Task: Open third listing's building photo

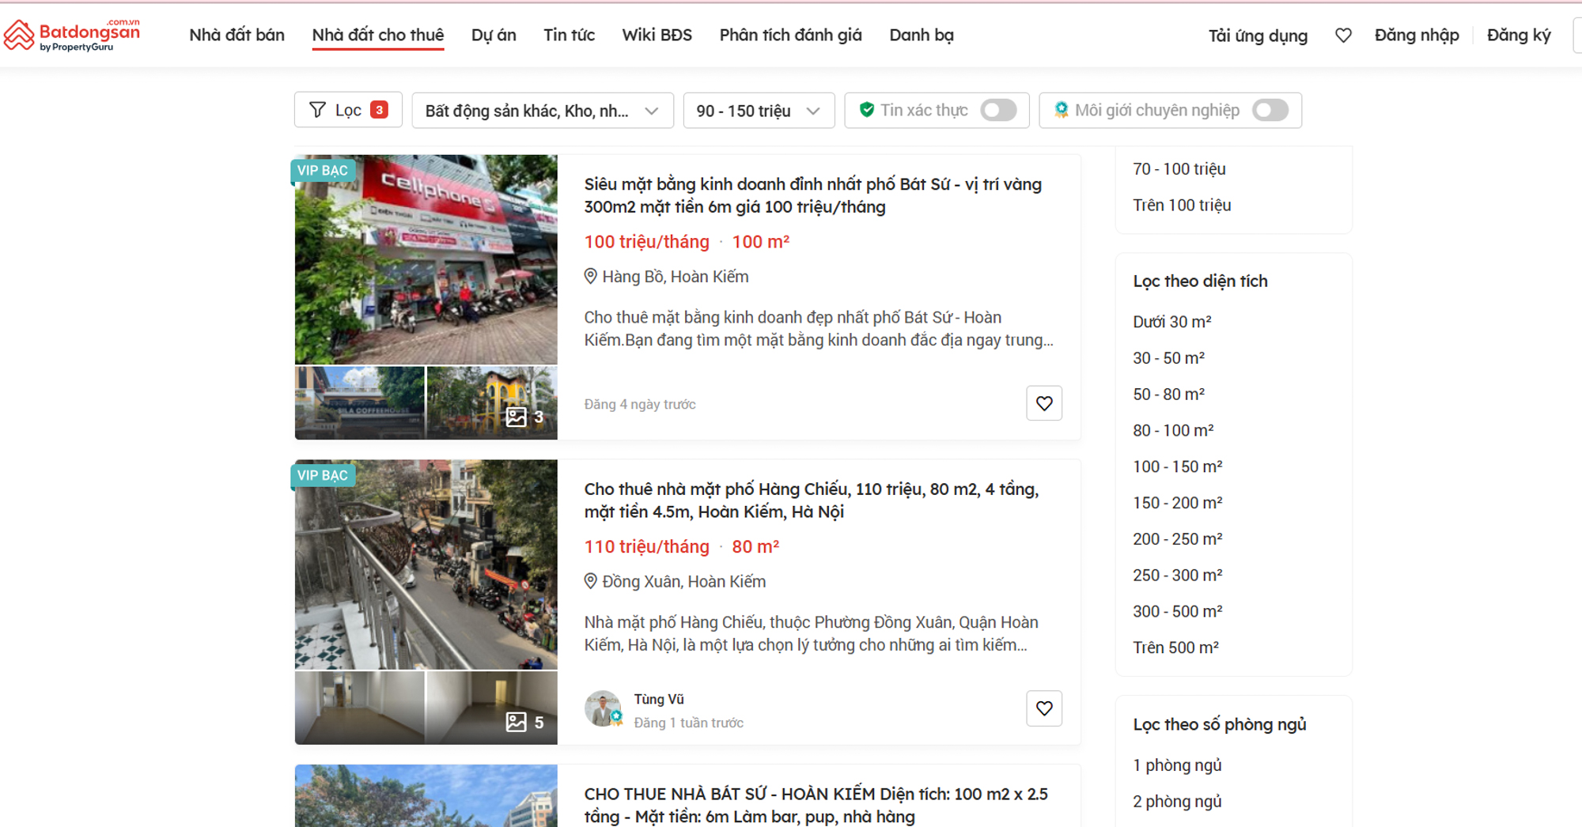Action: tap(426, 796)
